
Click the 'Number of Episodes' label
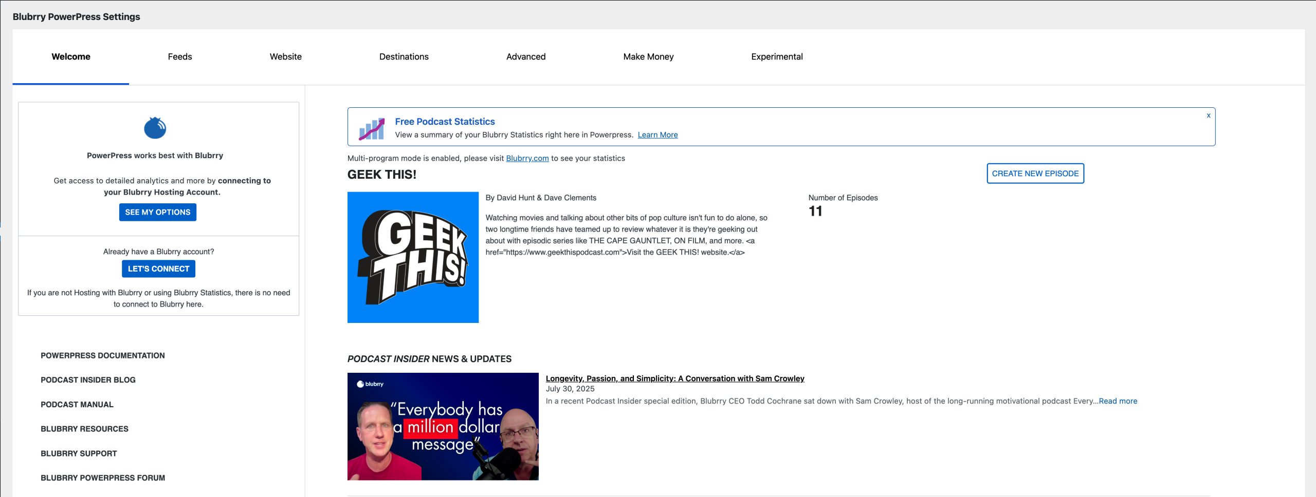[x=843, y=198]
